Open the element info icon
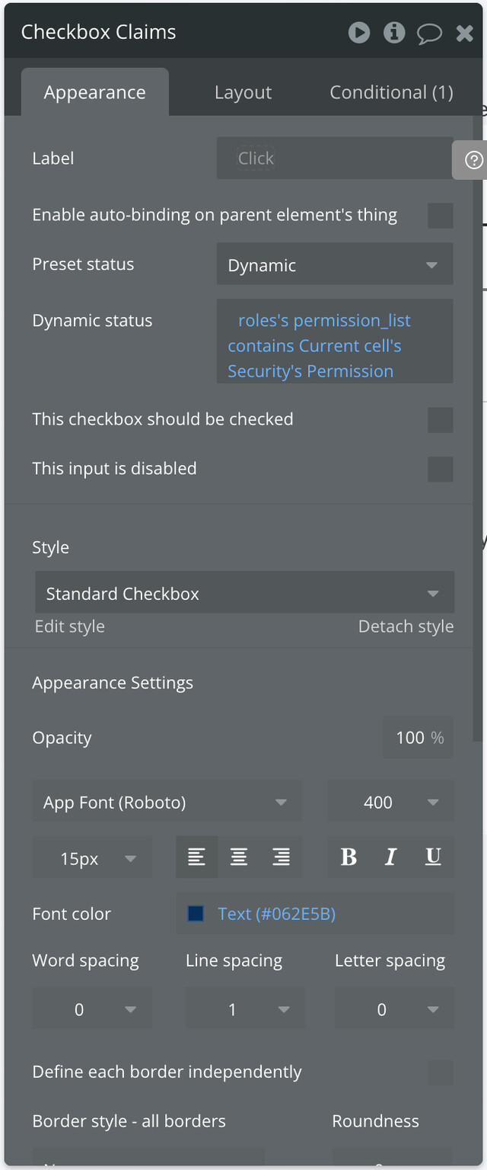This screenshot has width=487, height=1170. pos(394,32)
